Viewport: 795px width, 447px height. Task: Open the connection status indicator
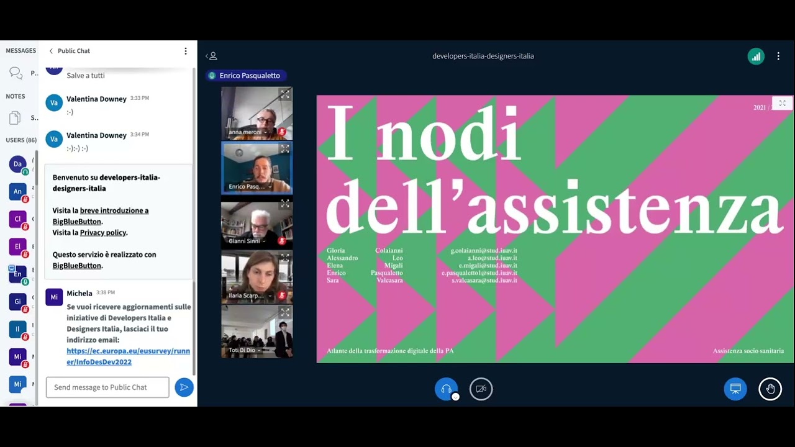pos(756,56)
